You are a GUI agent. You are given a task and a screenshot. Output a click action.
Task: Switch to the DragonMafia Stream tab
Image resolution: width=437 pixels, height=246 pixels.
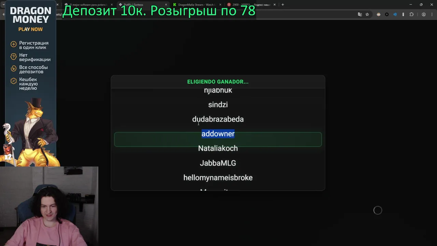click(x=196, y=5)
